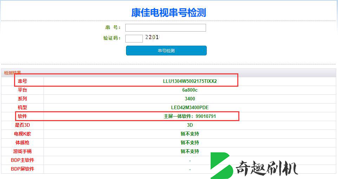Click the 体感枪 row label
338x179 pixels.
pyautogui.click(x=22, y=142)
